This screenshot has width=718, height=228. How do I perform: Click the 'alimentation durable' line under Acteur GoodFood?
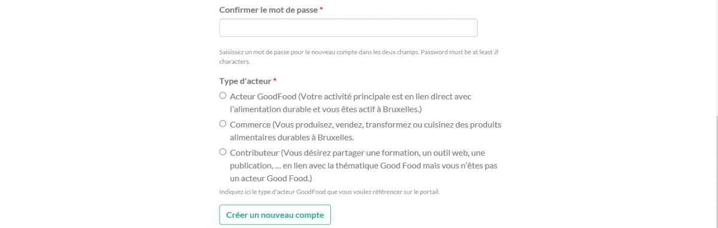click(x=326, y=109)
